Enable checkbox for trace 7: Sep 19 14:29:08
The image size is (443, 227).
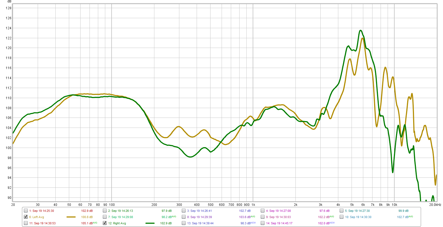105,217
